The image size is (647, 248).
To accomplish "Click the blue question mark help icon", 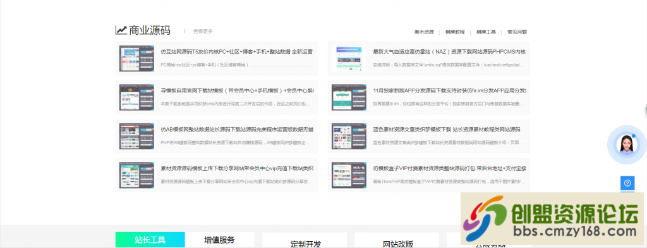I will (627, 183).
